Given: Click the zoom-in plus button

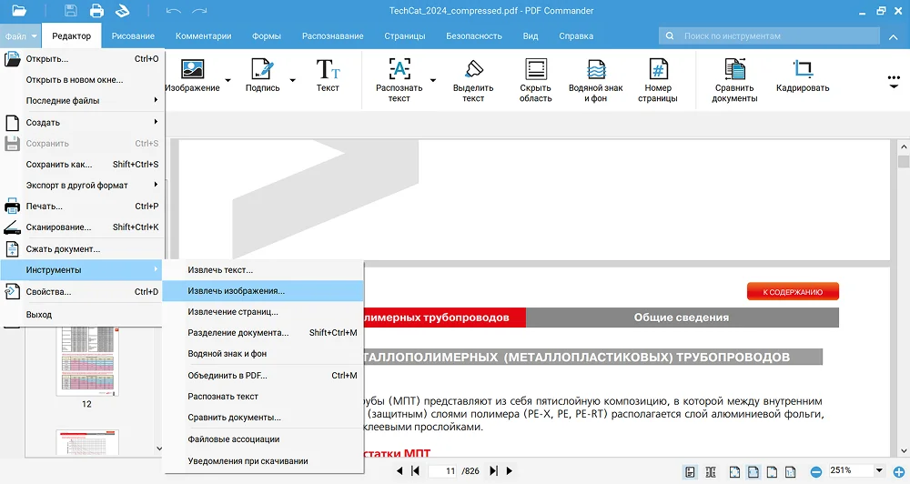Looking at the screenshot, I should click(897, 471).
